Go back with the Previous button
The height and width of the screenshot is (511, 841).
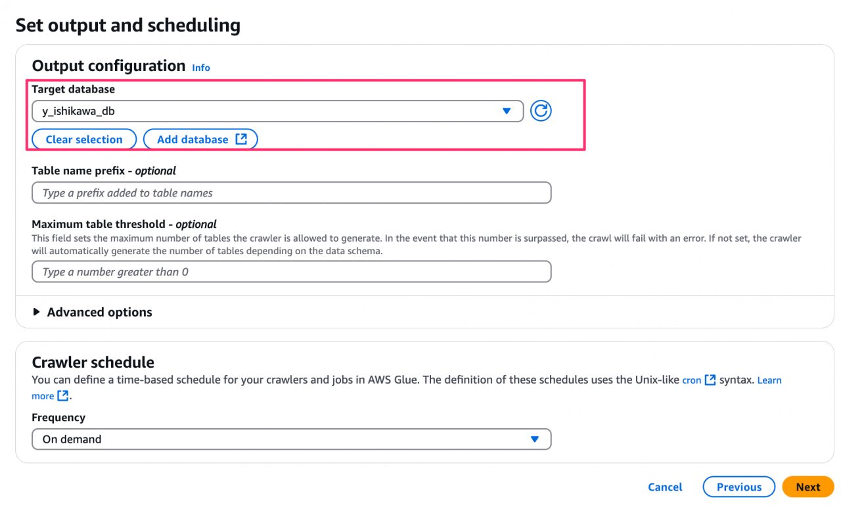click(739, 487)
